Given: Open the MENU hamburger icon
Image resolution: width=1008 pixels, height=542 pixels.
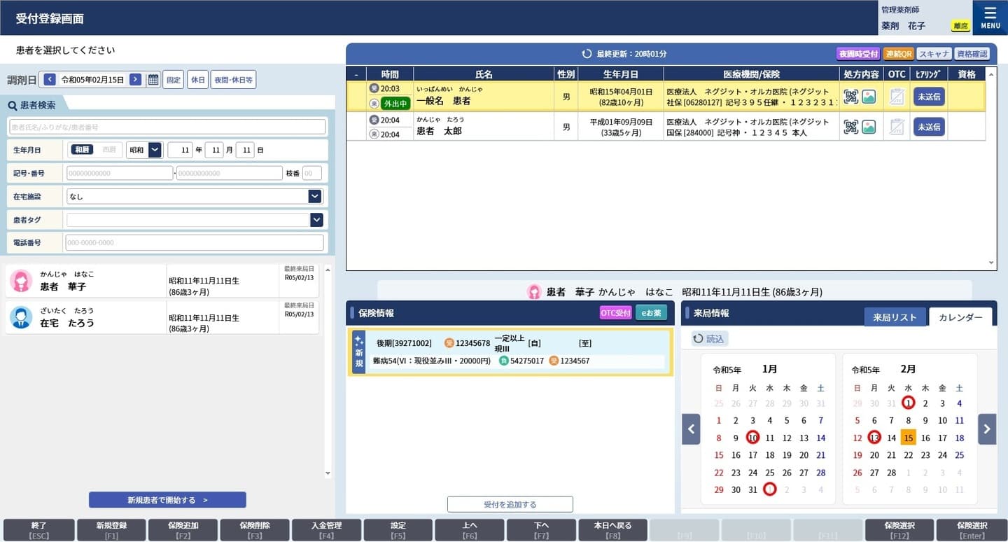Looking at the screenshot, I should (x=990, y=17).
